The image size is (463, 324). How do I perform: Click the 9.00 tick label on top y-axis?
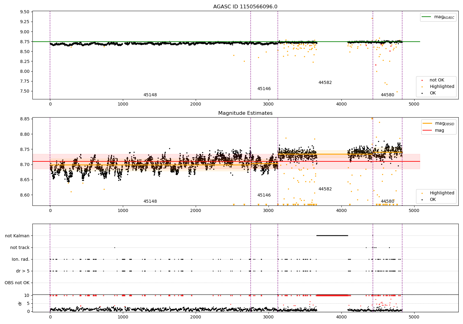pos(24,32)
